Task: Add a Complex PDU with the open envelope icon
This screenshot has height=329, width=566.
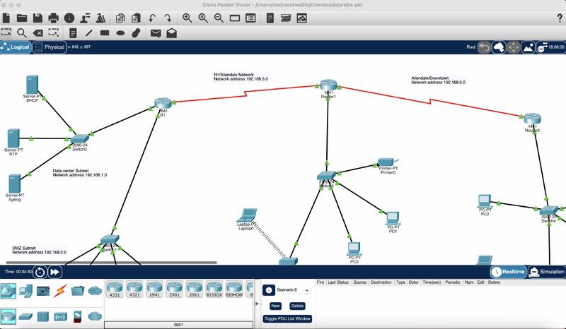Action: coord(171,33)
